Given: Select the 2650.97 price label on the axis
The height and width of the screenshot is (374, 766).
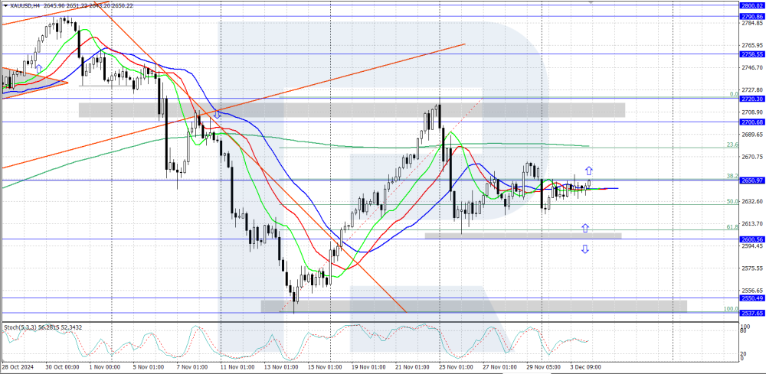Looking at the screenshot, I should coord(752,180).
